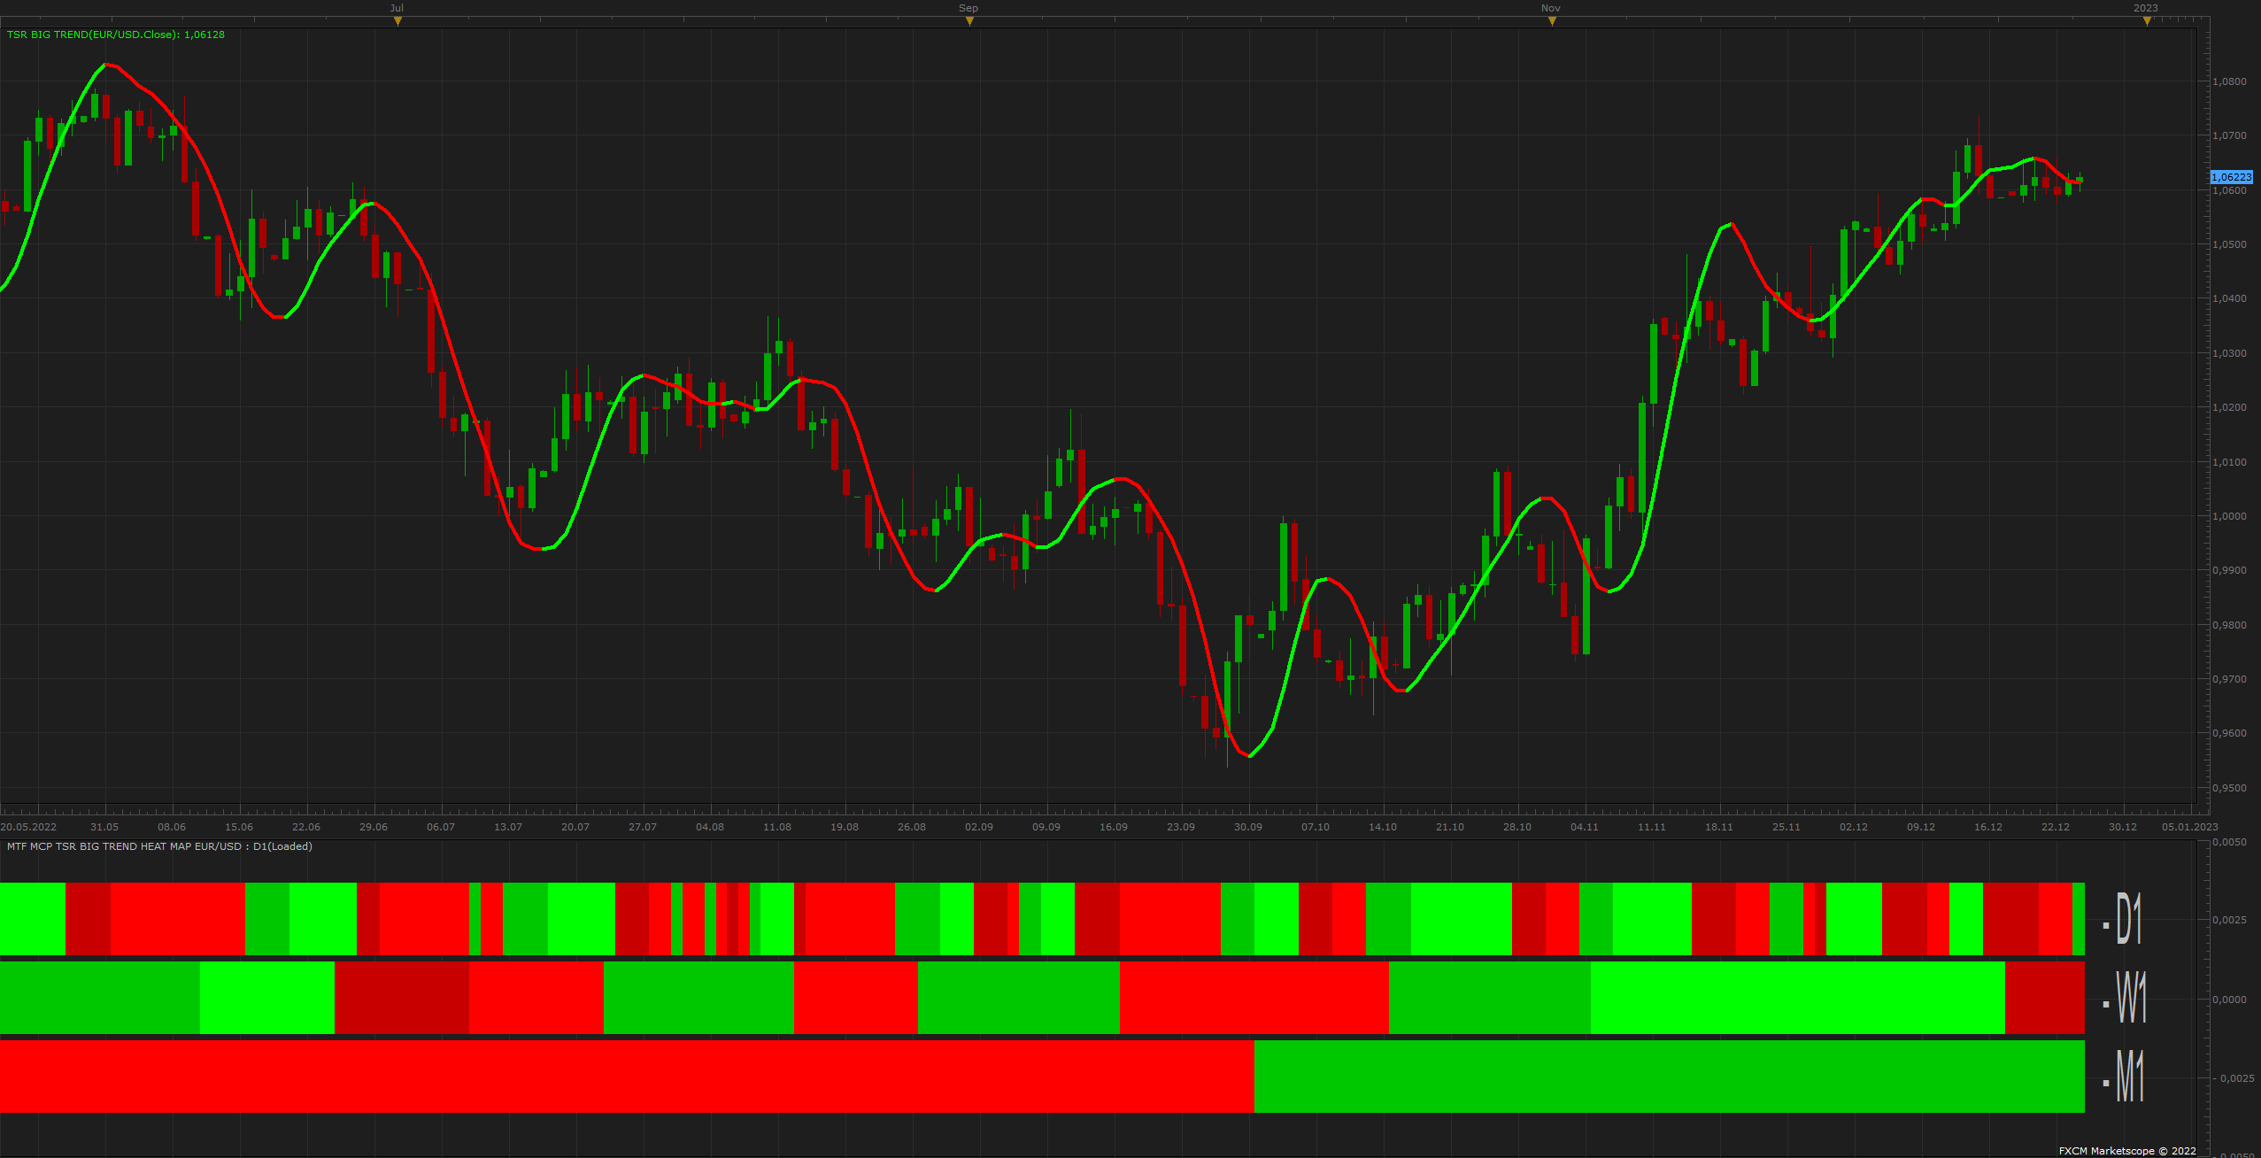The image size is (2261, 1158).
Task: Click the 19.08 date axis label
Action: pos(845,827)
